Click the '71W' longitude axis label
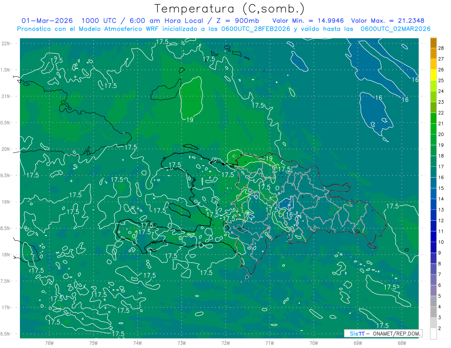451x348 pixels. 269,343
